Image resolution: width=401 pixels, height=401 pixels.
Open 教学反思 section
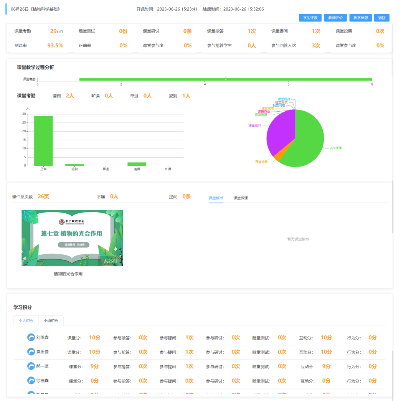360,18
